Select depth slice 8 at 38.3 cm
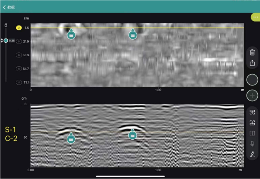Screen dimensions: 260x179 18,55
